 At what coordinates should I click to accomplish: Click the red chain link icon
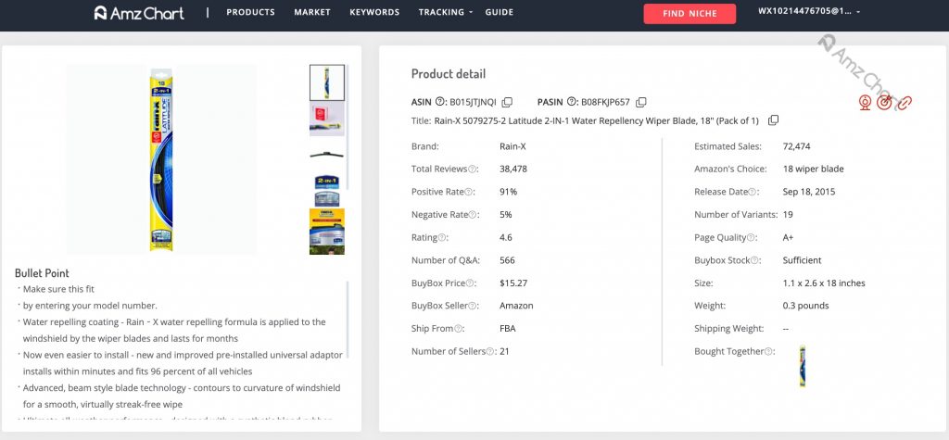pyautogui.click(x=905, y=104)
